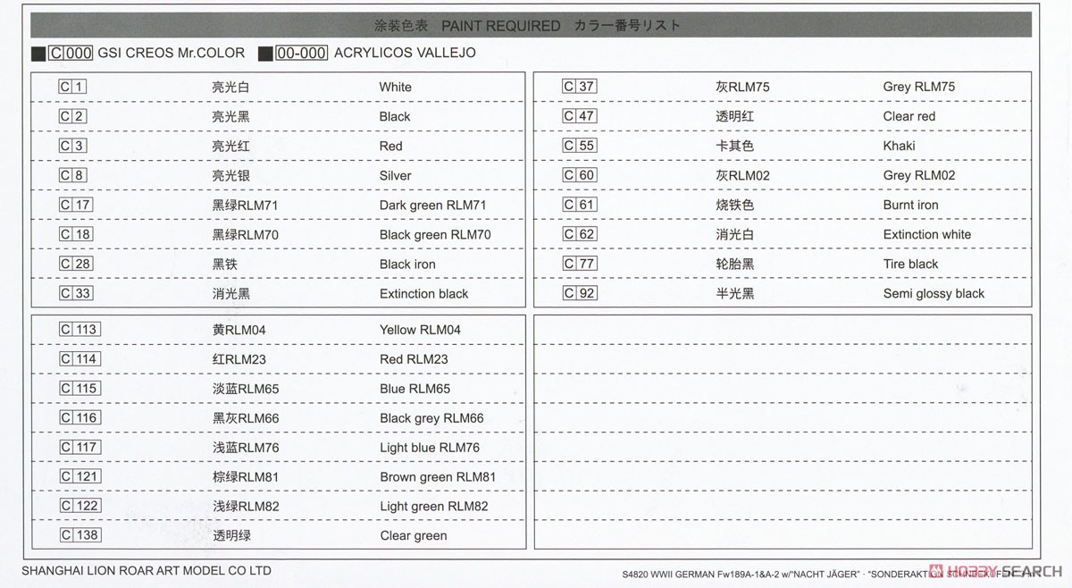Click the 'S4820 WWII GERMAN Fw189A-1&A-2' footer text

(x=708, y=575)
